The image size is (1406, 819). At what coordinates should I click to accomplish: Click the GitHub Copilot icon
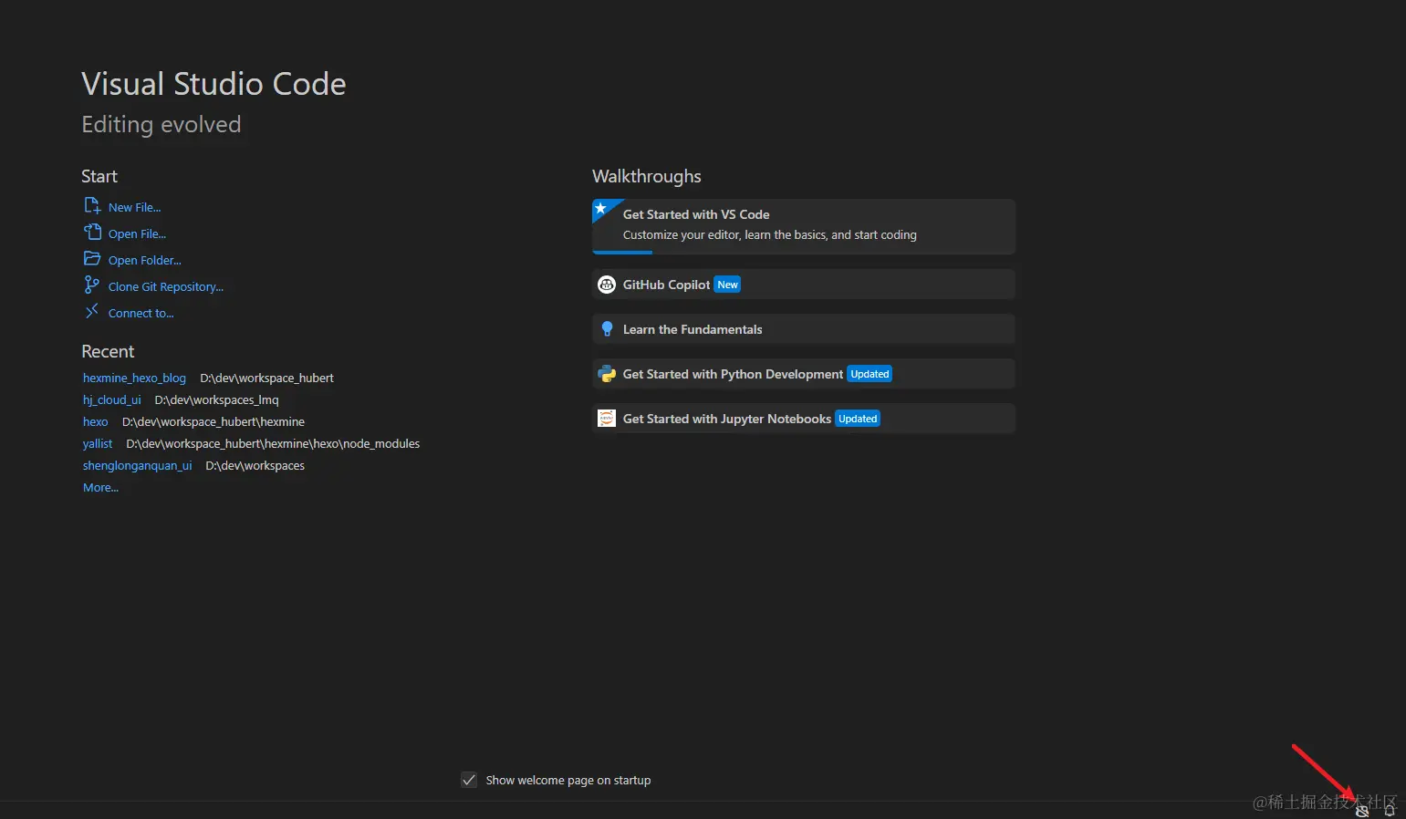607,285
